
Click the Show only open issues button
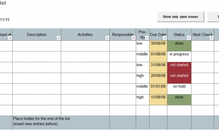click(x=181, y=17)
